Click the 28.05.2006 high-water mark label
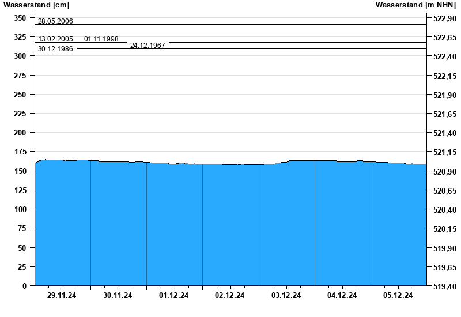 [x=55, y=21]
